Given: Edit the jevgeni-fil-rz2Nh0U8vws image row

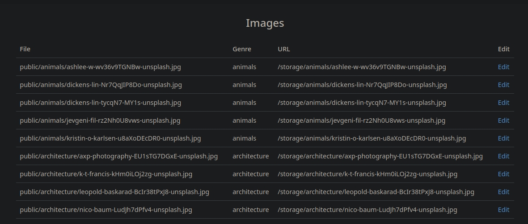Looking at the screenshot, I should pyautogui.click(x=503, y=120).
